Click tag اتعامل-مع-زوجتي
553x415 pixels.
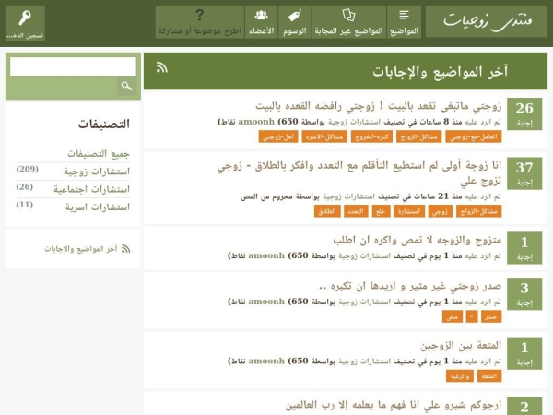click(x=474, y=136)
